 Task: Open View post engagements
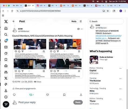(x=24, y=89)
